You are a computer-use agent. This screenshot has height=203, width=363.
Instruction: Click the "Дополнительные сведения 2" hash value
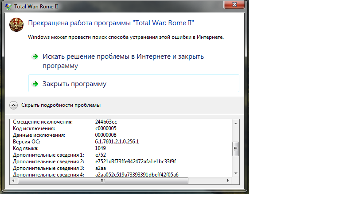pos(136,162)
